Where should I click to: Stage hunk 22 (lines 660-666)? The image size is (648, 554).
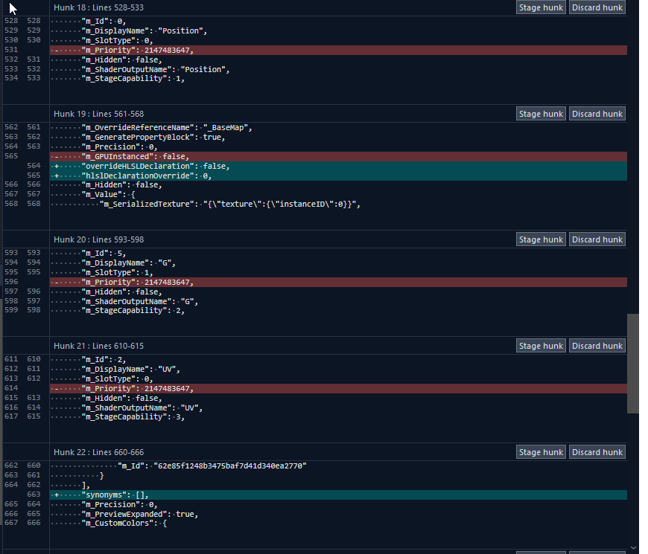[541, 452]
